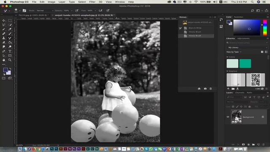
Task: Open the blending Mode dropdown
Action: [45, 11]
